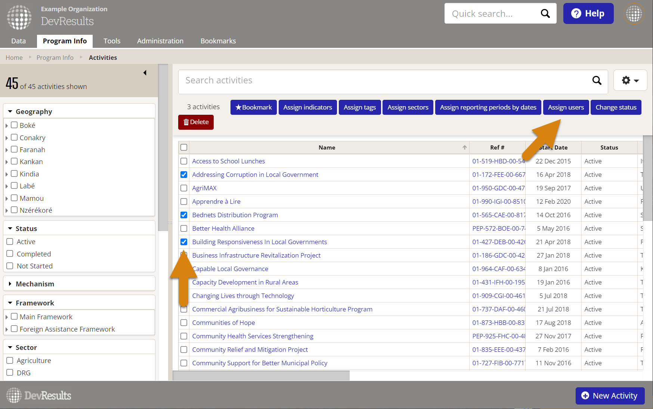
Task: Toggle the select-all activities checkbox
Action: [184, 147]
